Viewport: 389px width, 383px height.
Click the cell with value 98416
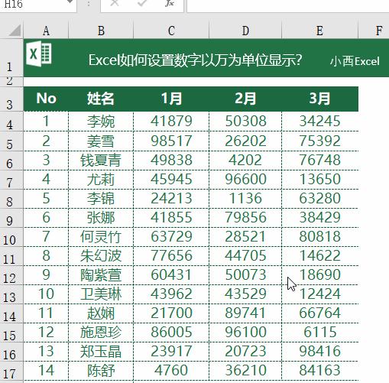click(319, 352)
